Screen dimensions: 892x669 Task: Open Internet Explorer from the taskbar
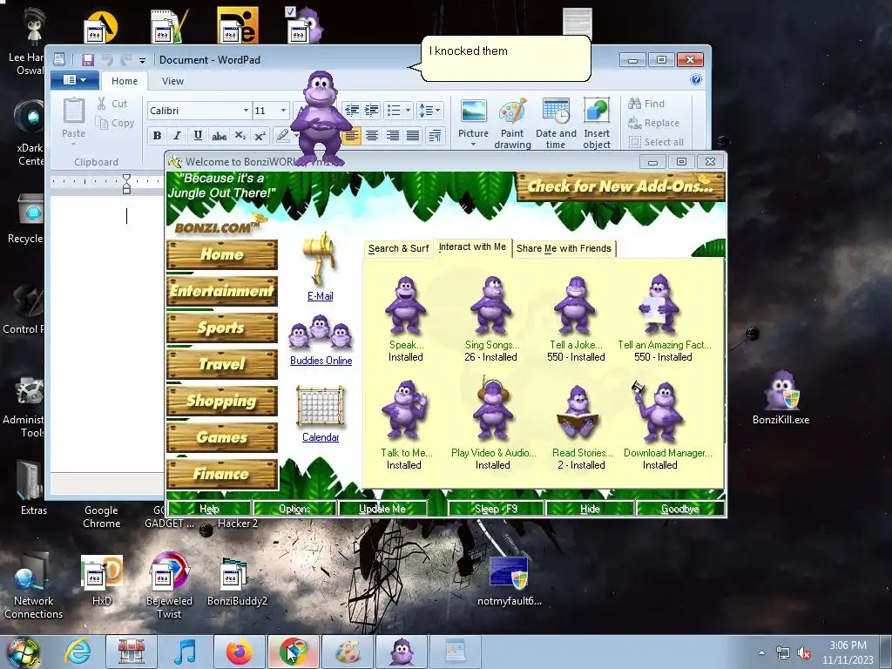coord(78,651)
